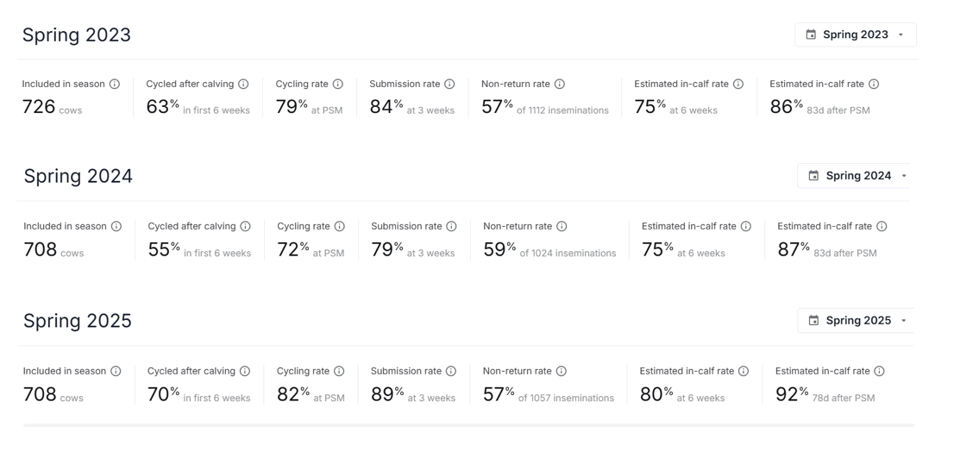Open info for Spring 2025 Cycling rate
Viewport: 954px width, 452px height.
click(339, 372)
